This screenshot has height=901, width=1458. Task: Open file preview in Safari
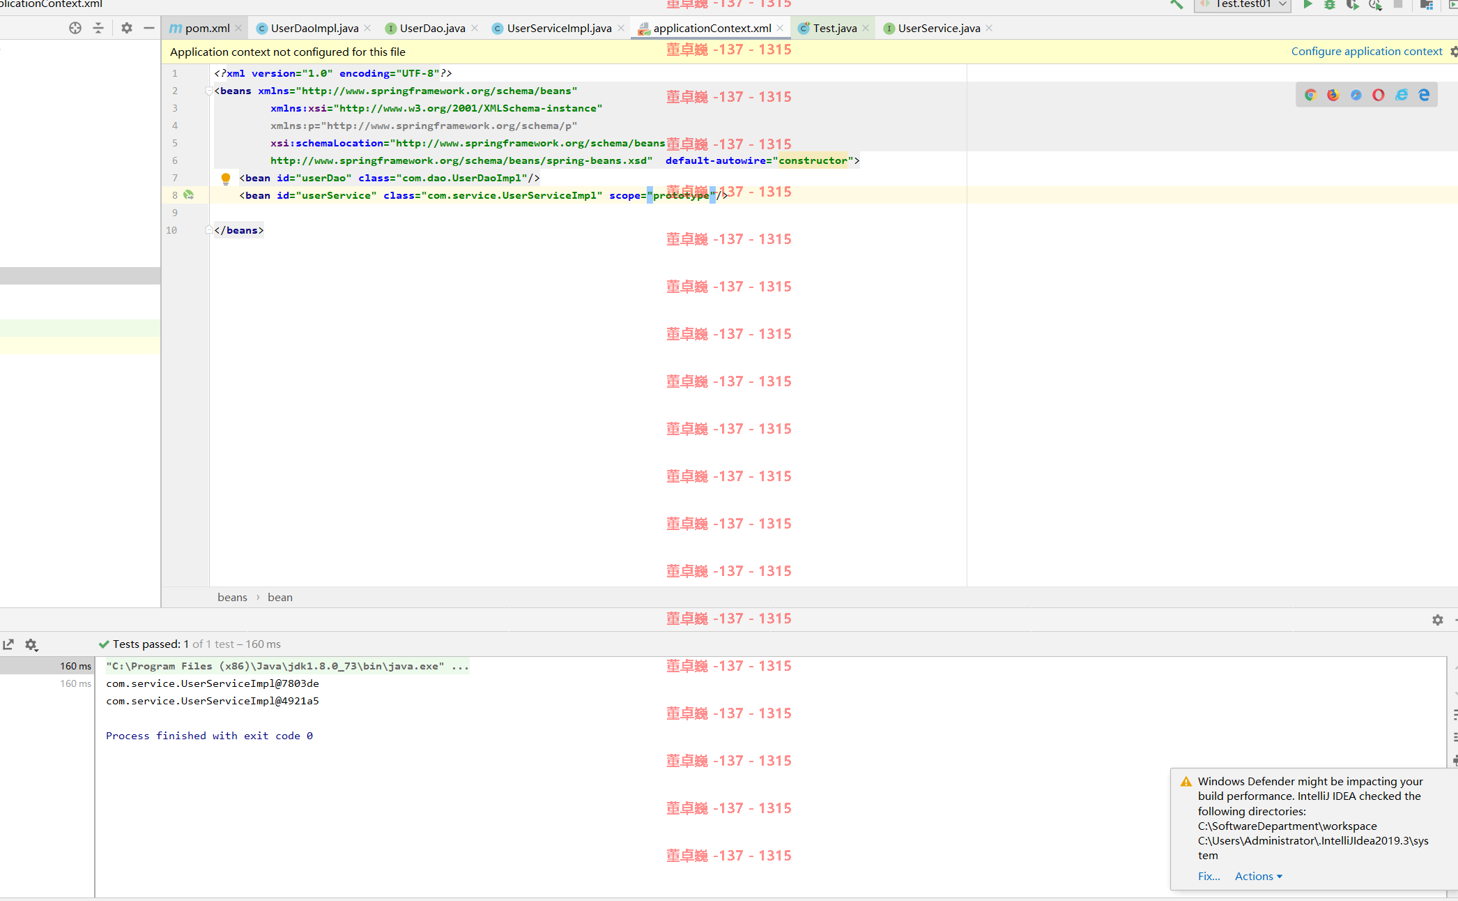pos(1356,95)
